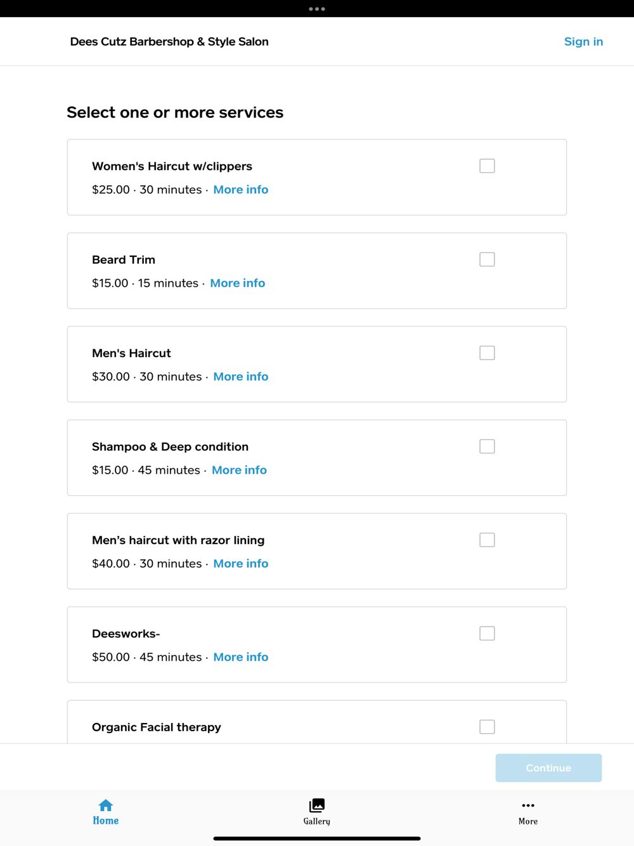Tap the Dees Cutz Barbershop title
The height and width of the screenshot is (846, 634).
click(x=169, y=42)
